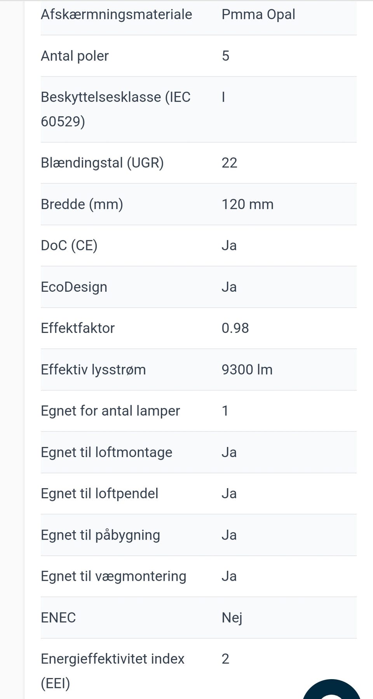Click the 9300 lm value

click(247, 370)
